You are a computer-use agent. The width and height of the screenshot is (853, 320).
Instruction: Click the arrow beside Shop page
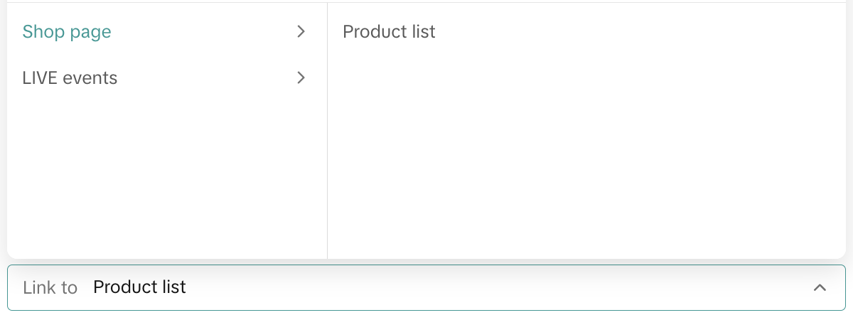coord(301,32)
